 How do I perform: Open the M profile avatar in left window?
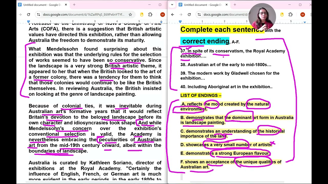pyautogui.click(x=162, y=15)
